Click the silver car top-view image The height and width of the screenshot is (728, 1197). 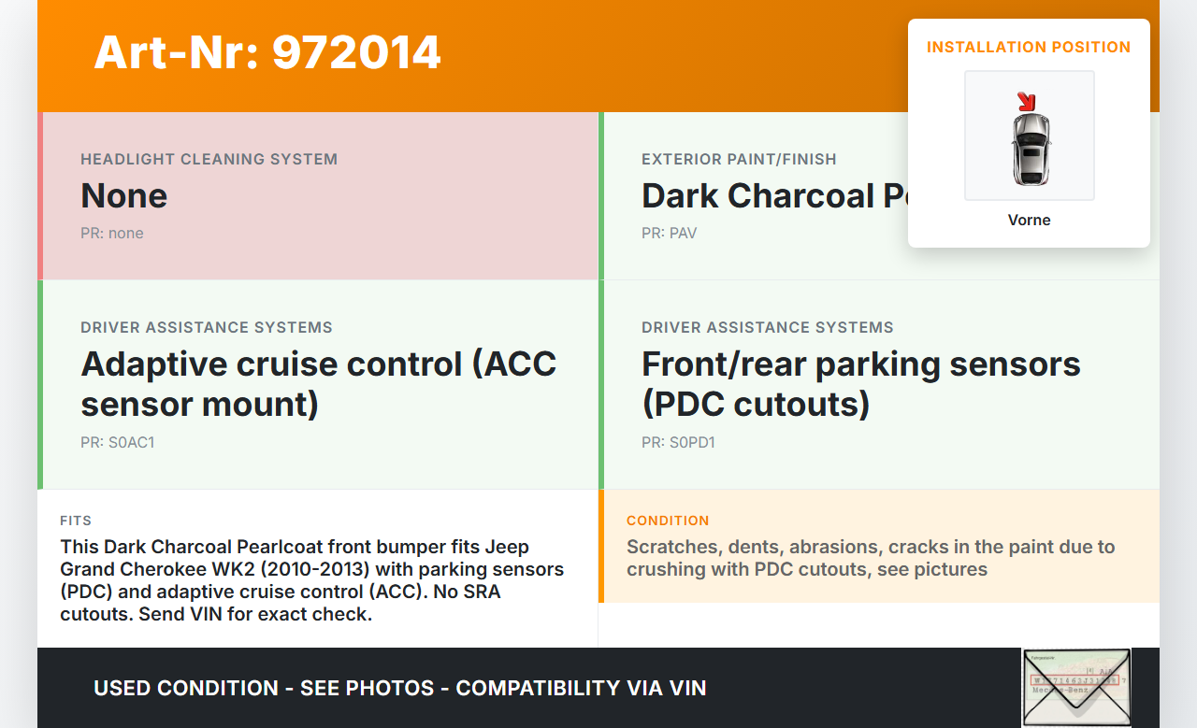tap(1030, 150)
